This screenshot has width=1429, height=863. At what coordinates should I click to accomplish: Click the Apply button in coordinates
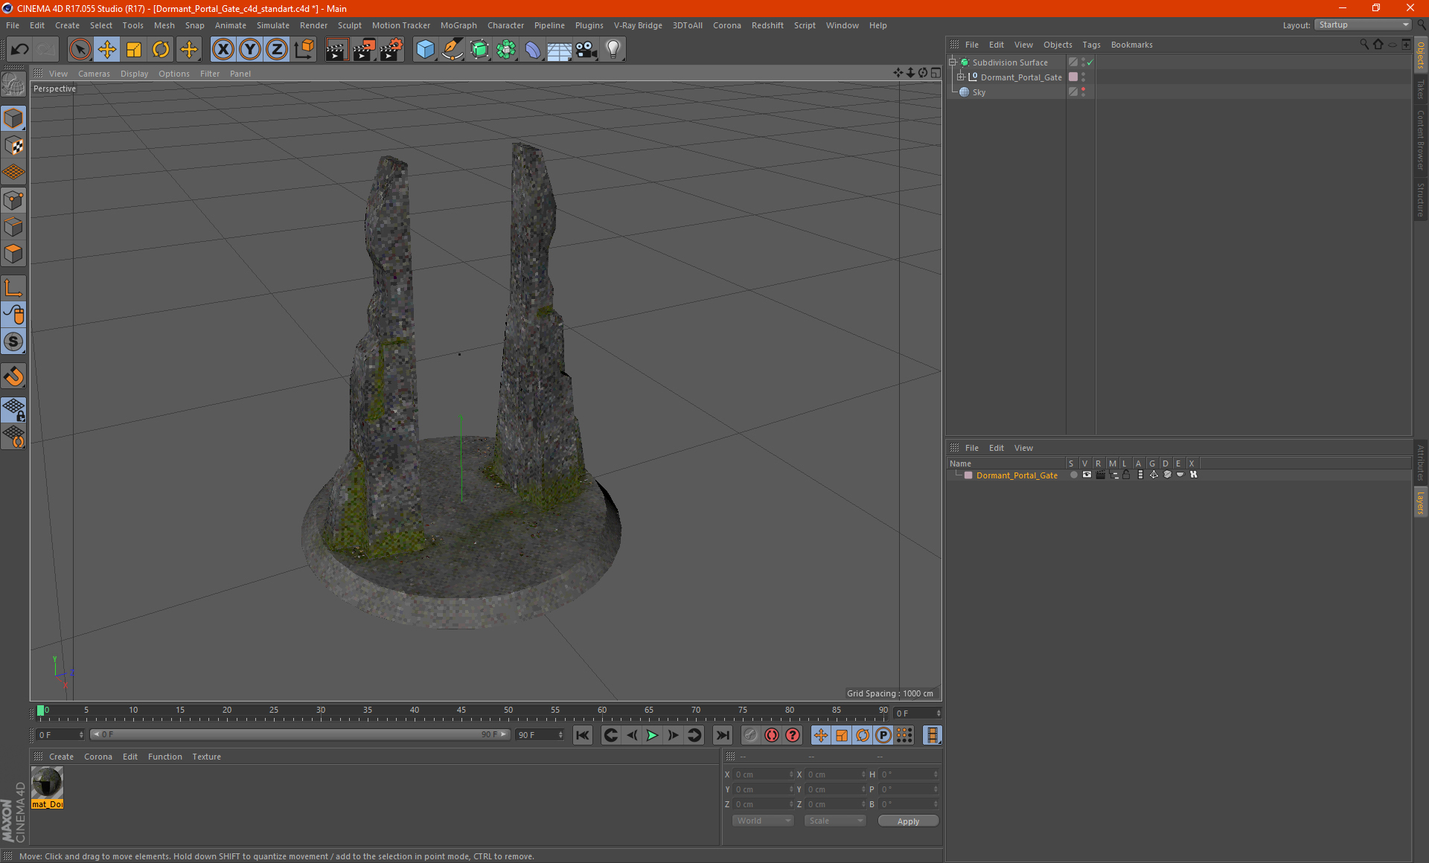click(904, 821)
